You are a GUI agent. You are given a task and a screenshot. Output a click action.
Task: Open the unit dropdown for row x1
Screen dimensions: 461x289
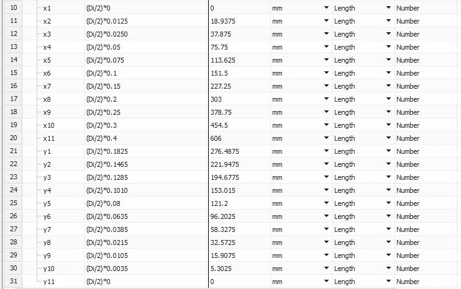click(326, 8)
